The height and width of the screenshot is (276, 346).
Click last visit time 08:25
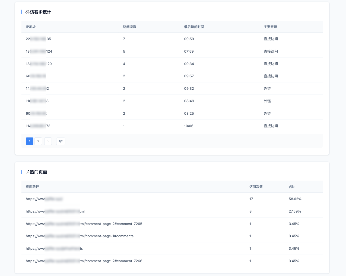tap(189, 114)
